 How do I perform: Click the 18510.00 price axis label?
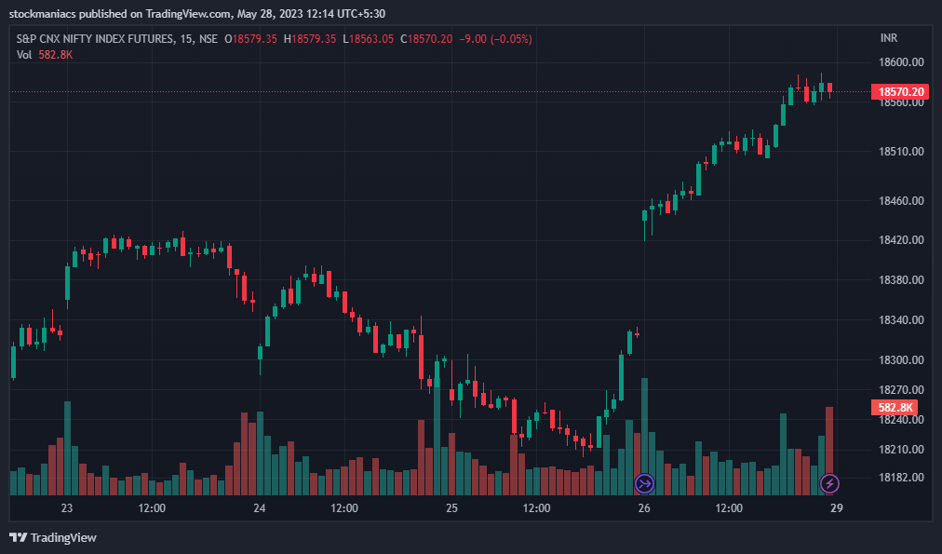pos(901,152)
